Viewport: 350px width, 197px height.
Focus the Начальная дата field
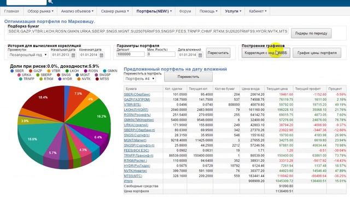point(61,55)
